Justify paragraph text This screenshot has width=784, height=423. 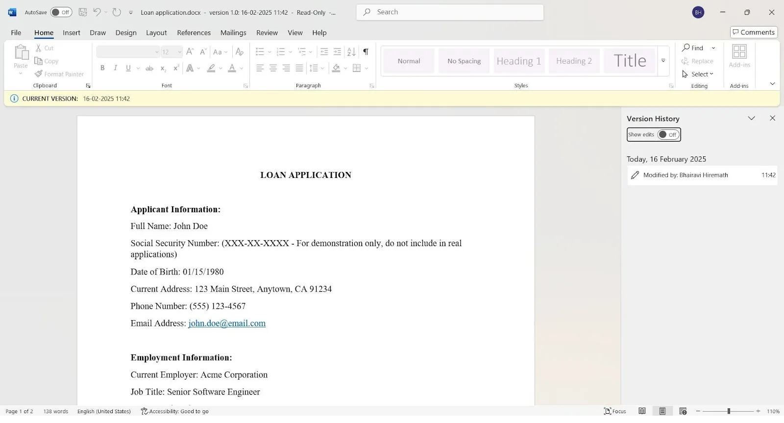click(299, 68)
